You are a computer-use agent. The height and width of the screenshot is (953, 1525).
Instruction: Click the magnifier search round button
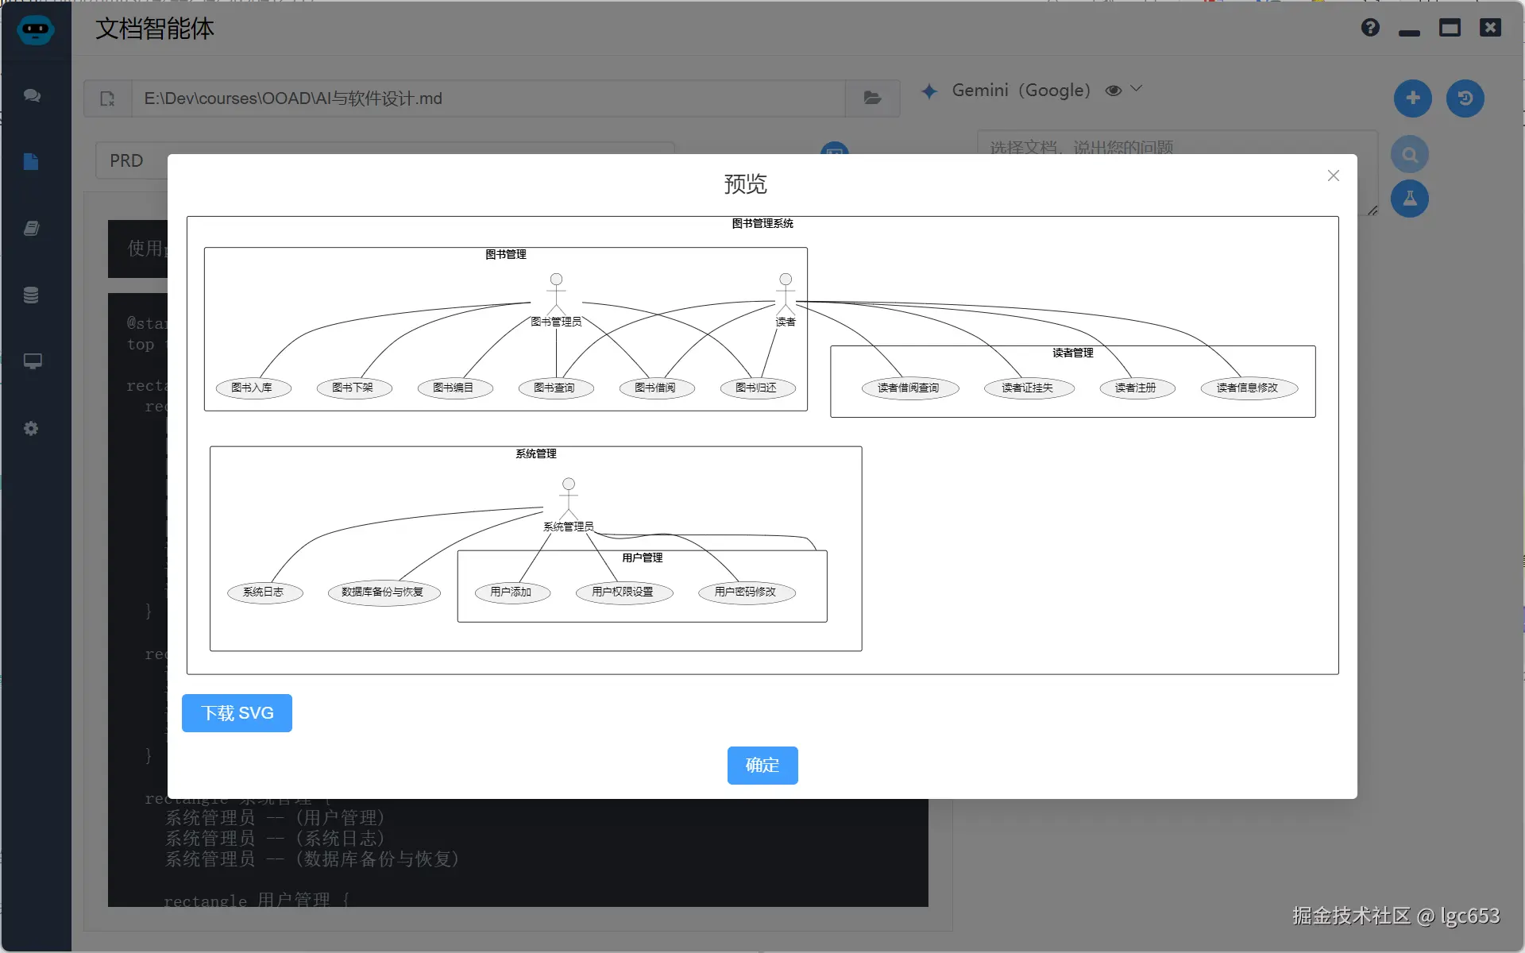(x=1409, y=155)
